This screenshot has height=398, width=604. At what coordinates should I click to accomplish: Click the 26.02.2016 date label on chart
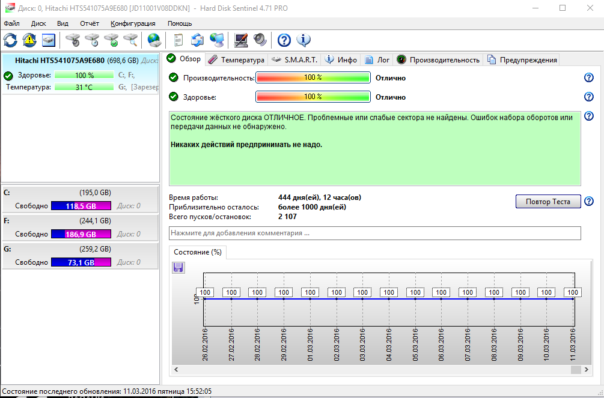click(x=204, y=344)
